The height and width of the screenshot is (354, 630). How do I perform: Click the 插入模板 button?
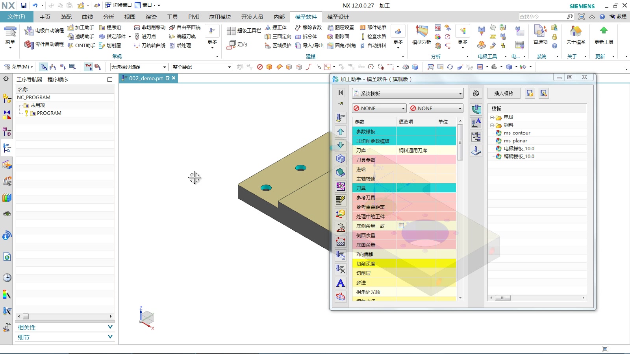pyautogui.click(x=504, y=94)
